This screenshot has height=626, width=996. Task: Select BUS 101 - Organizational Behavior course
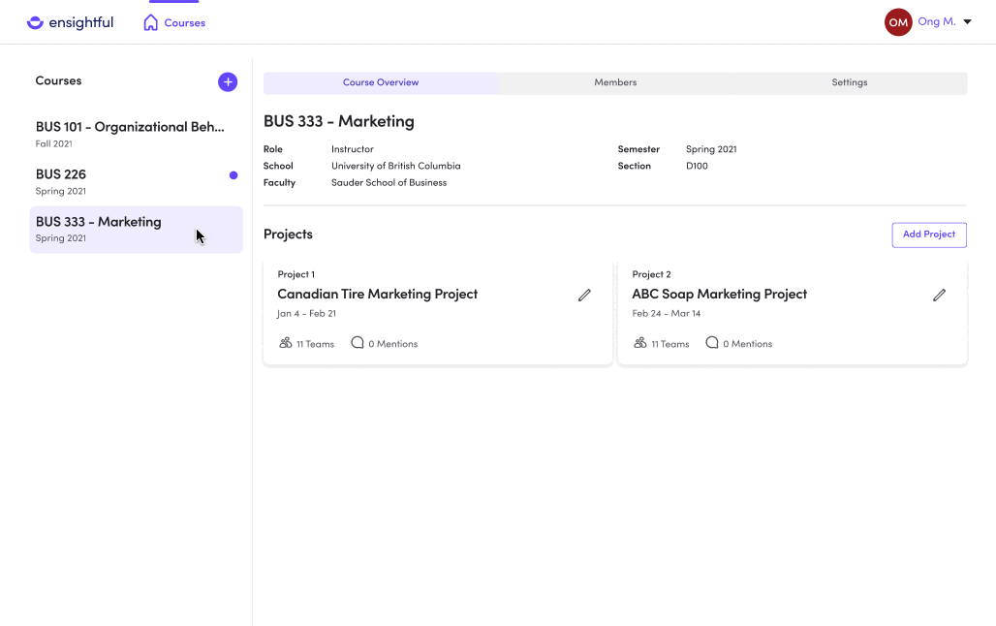point(136,134)
